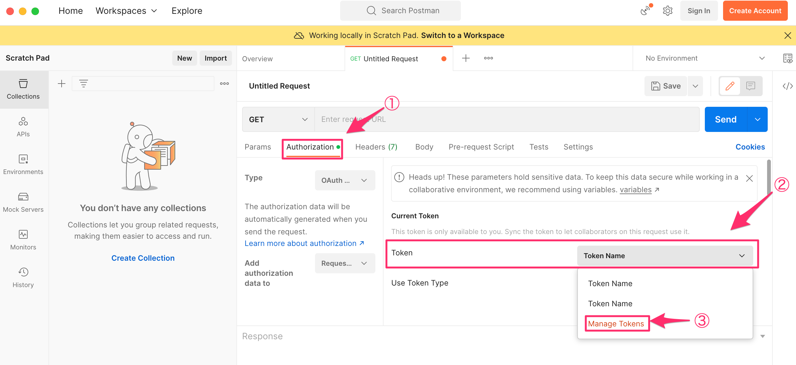The height and width of the screenshot is (365, 796).
Task: Expand the Response panel arrow
Action: (763, 336)
